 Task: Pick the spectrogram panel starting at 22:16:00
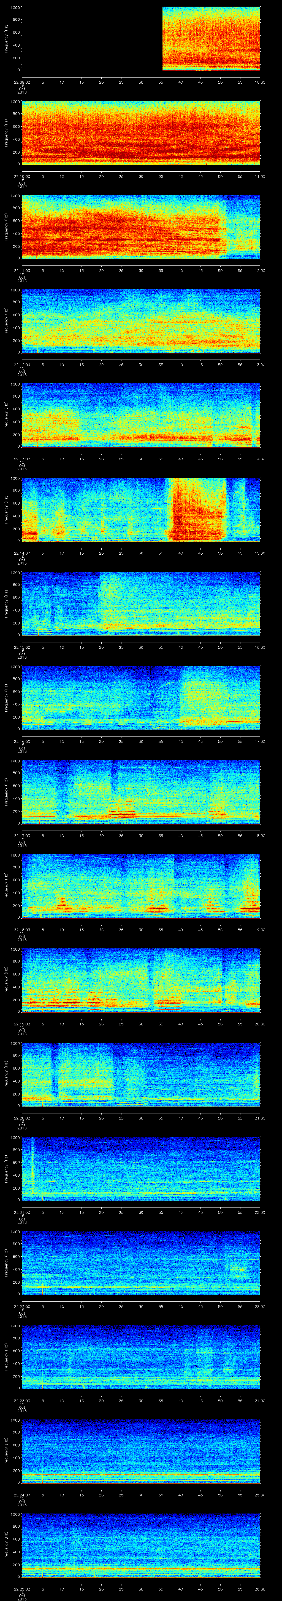click(141, 697)
